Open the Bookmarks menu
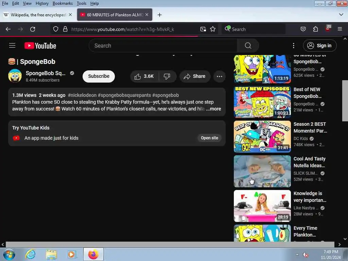Image resolution: width=348 pixels, height=261 pixels. (63, 3)
